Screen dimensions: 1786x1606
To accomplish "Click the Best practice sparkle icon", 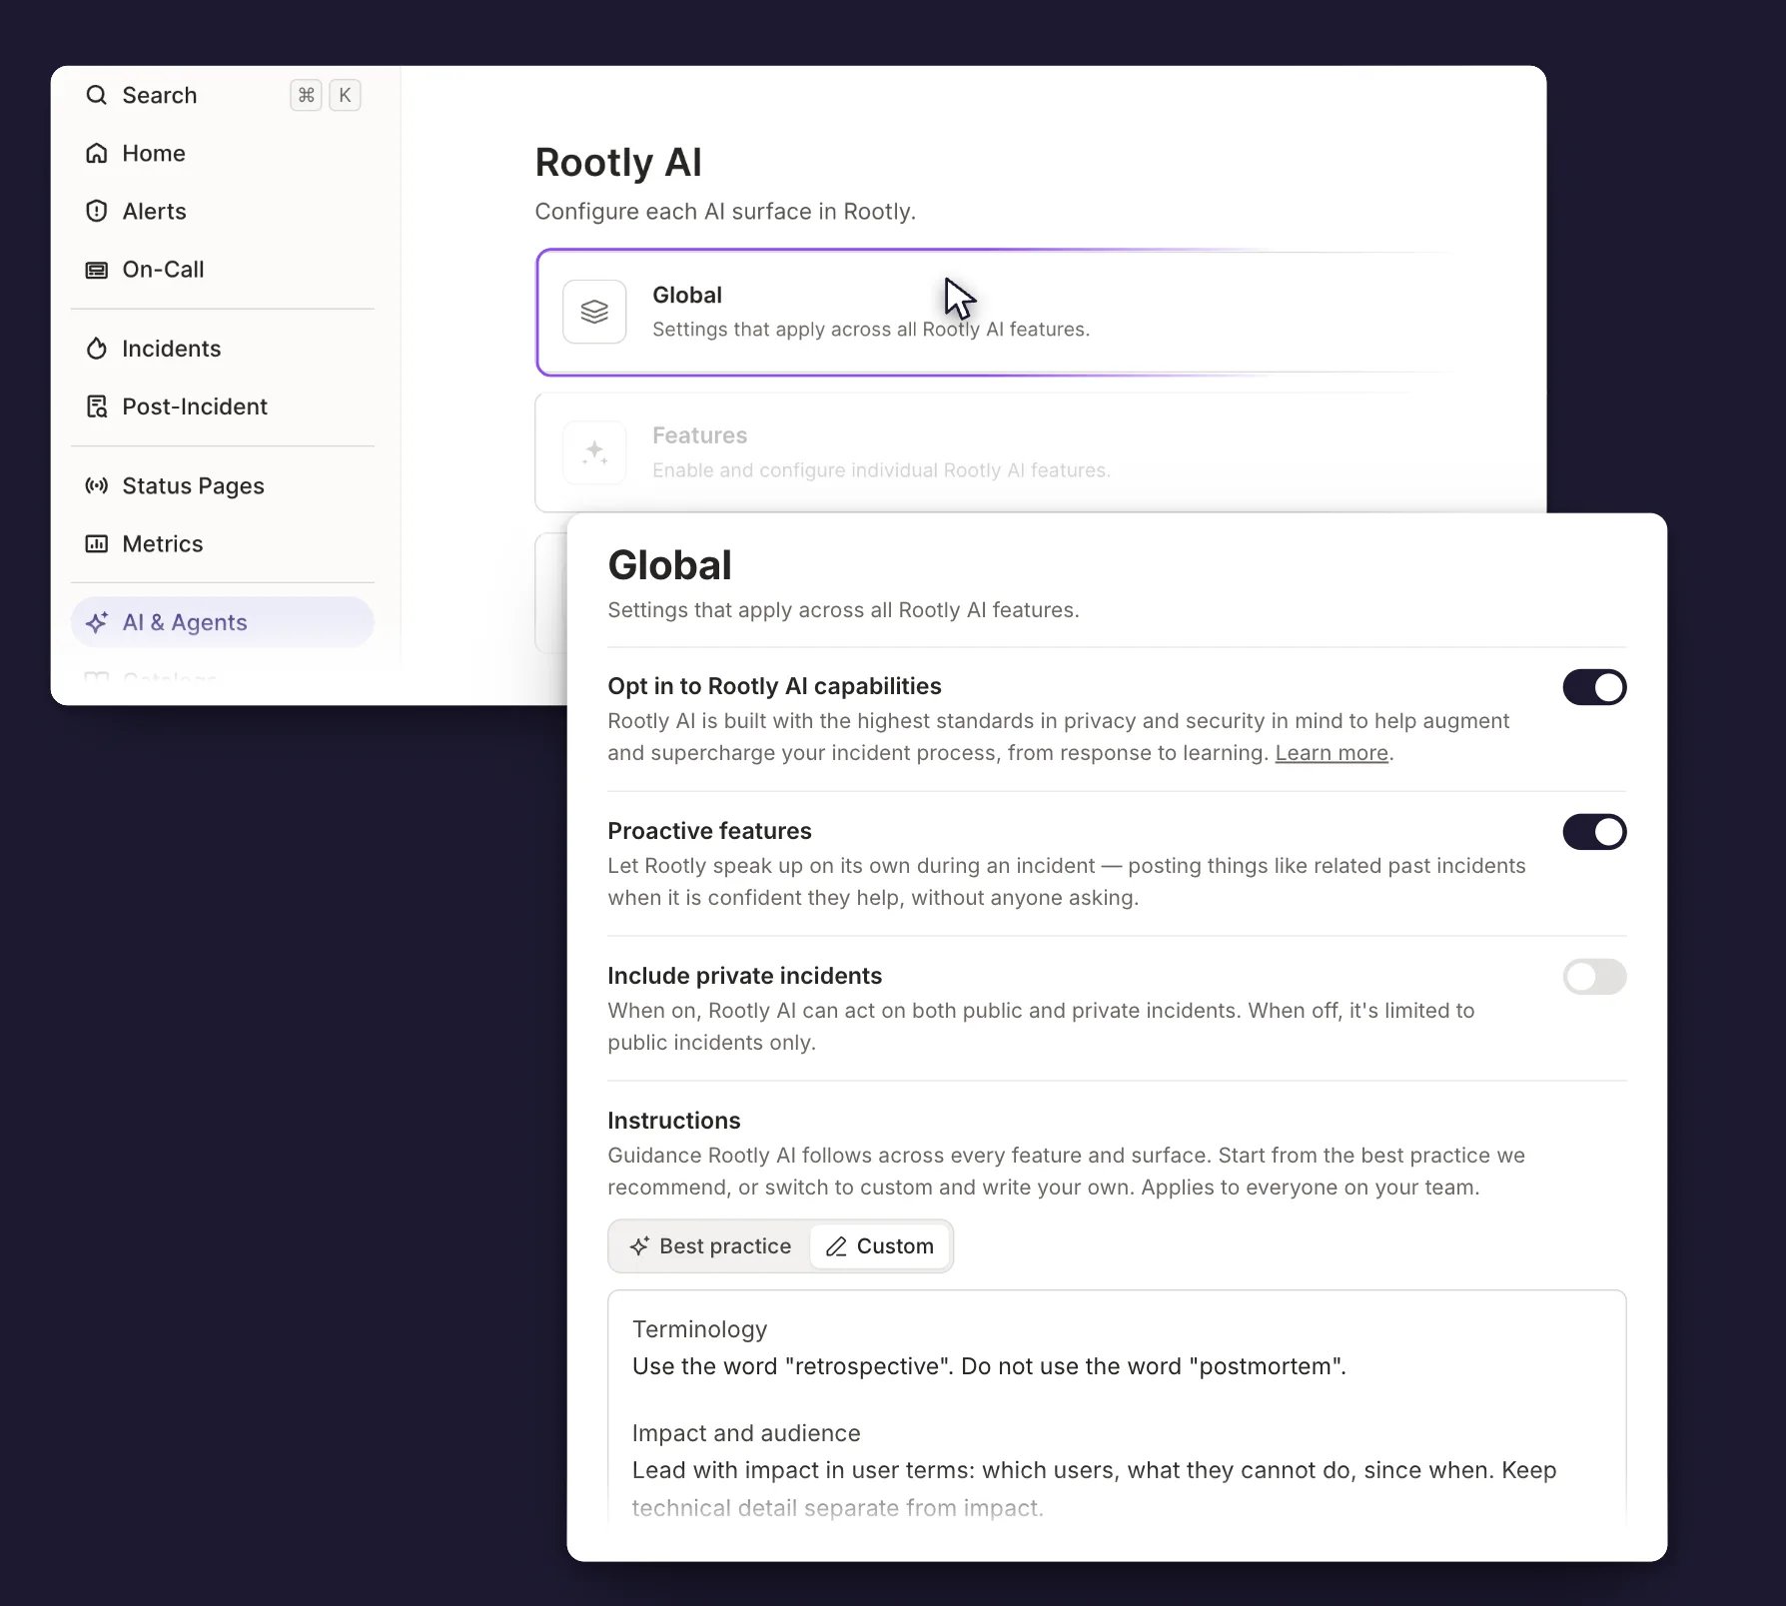I will pos(639,1246).
